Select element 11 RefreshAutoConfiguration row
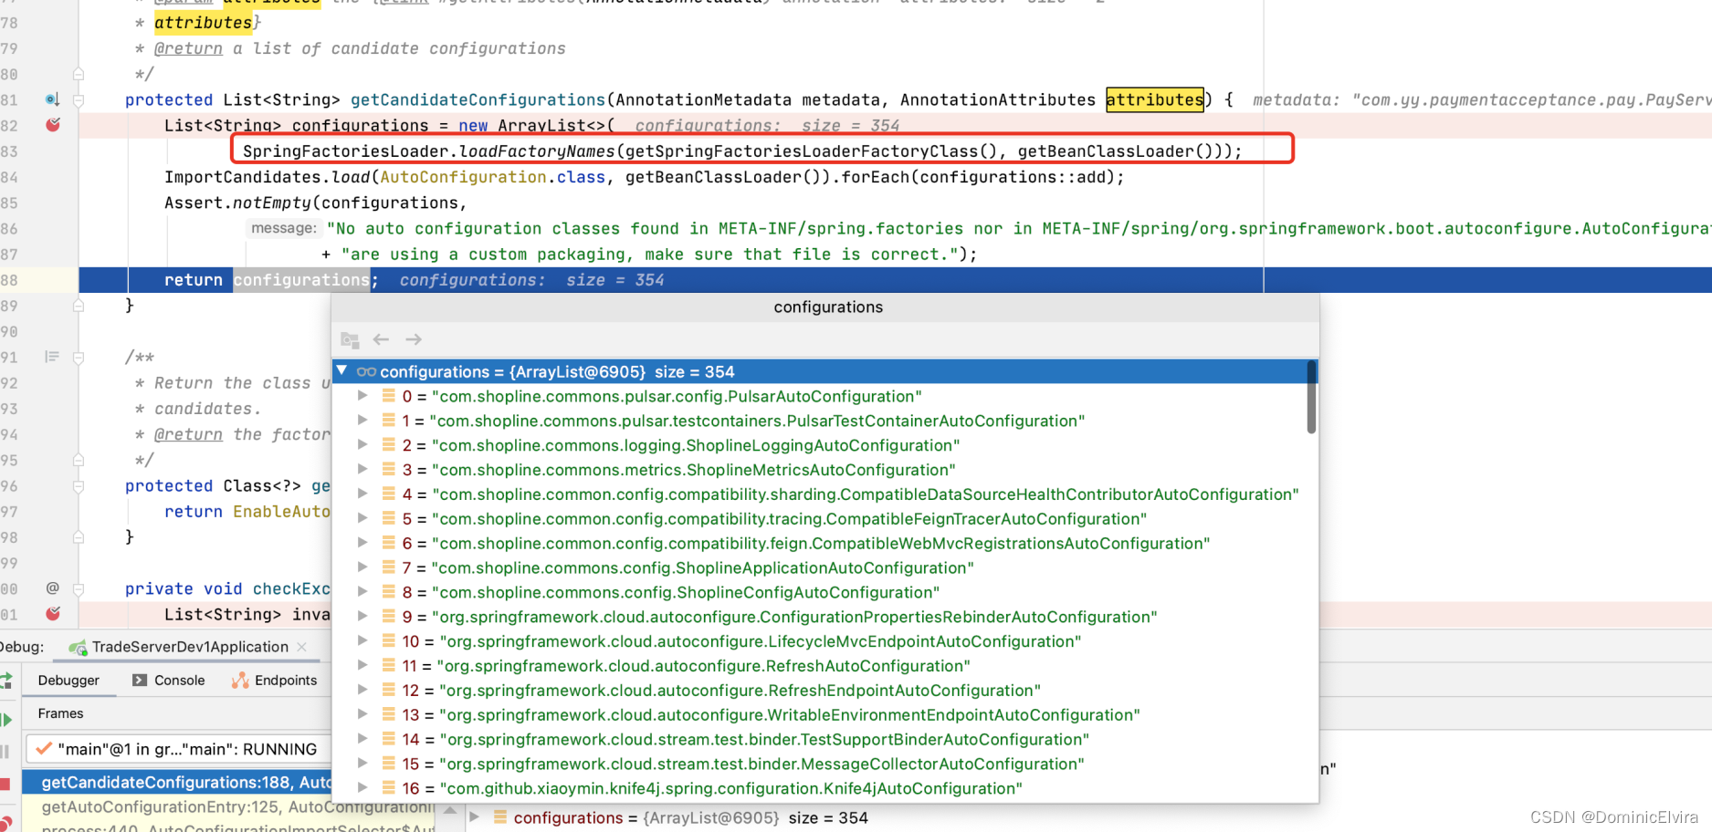Viewport: 1712px width, 832px height. click(820, 666)
